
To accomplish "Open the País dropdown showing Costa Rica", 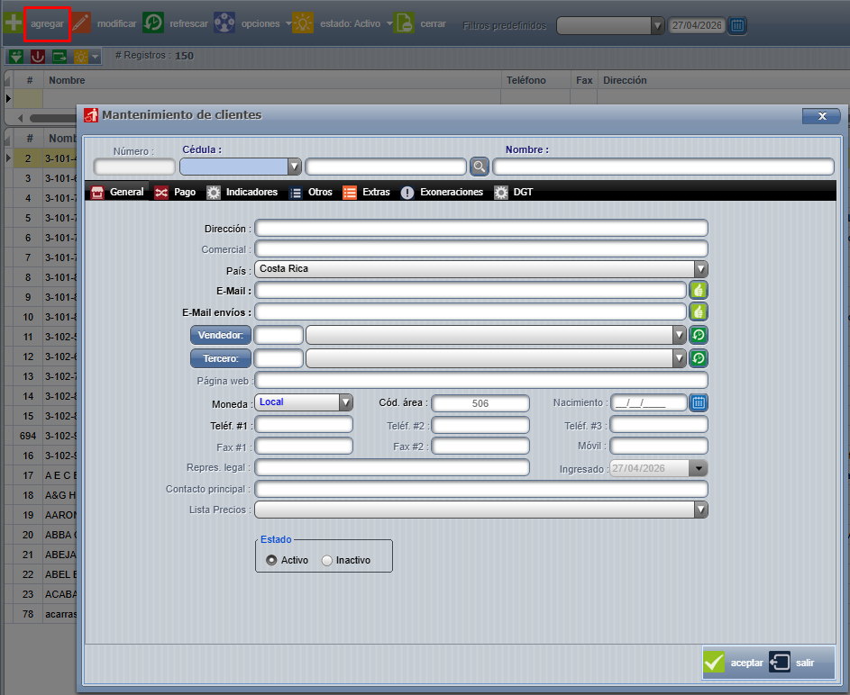I will [x=701, y=269].
